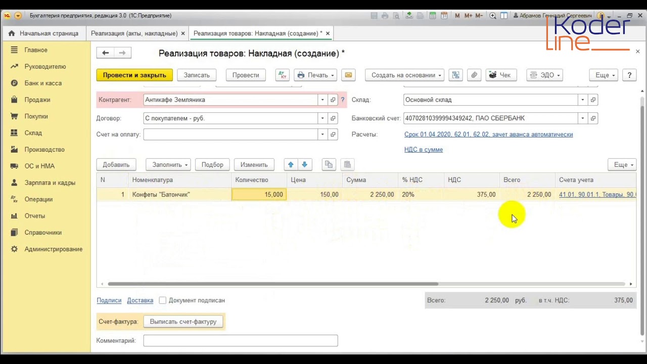Click the НДС в сумме link

(x=424, y=150)
